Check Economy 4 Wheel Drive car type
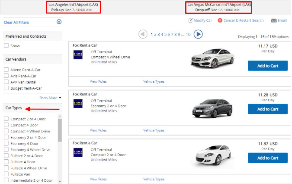The width and height of the screenshot is (292, 184). 6,149
